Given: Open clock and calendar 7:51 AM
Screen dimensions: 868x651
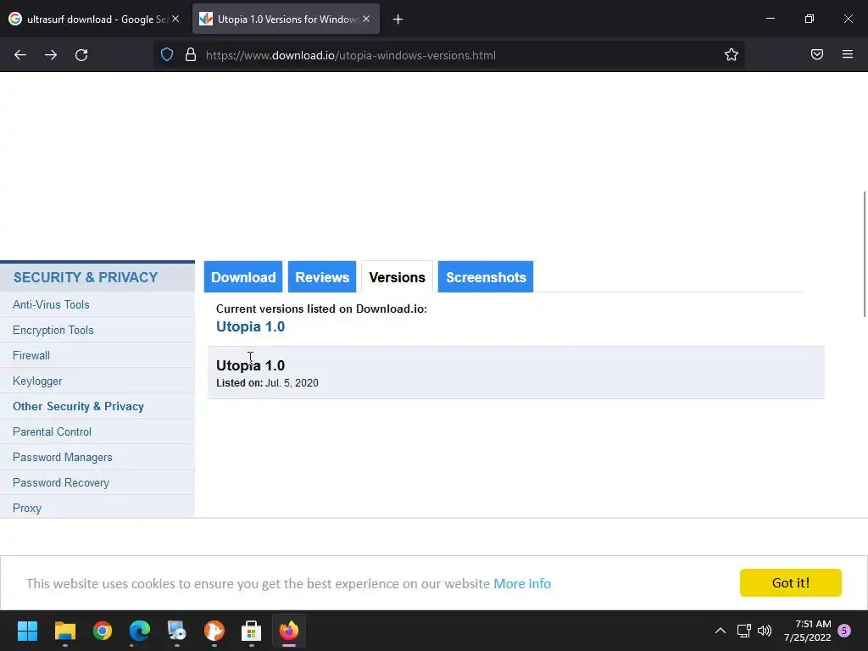Looking at the screenshot, I should point(807,631).
